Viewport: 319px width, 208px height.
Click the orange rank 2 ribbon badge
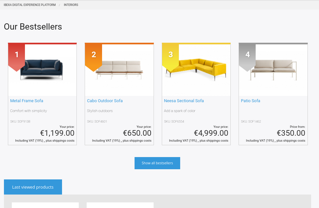click(94, 57)
